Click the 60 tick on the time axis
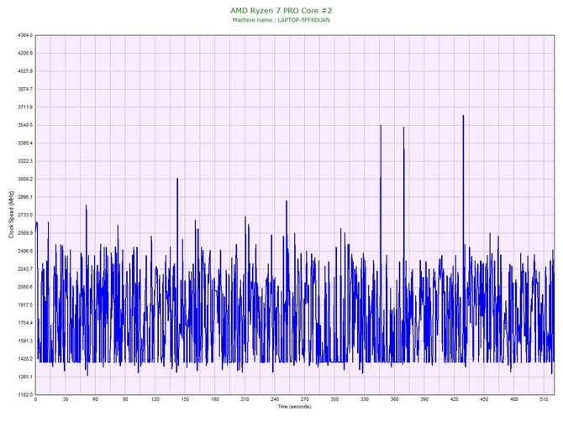Viewport: 563px width, 421px height. click(x=95, y=399)
